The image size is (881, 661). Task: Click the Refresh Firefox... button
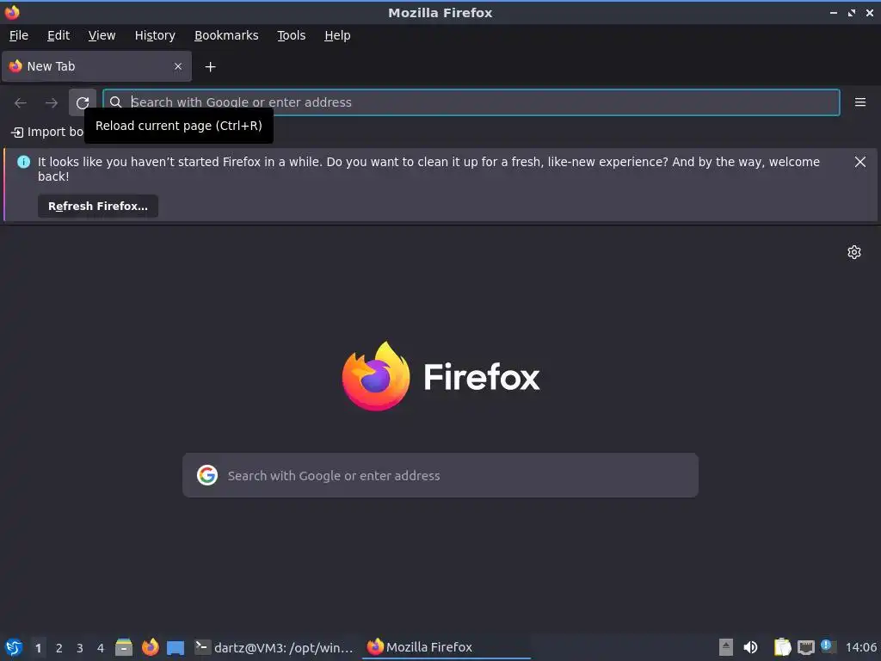point(98,207)
